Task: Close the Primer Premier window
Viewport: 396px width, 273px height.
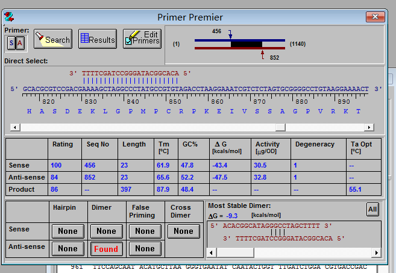Action: point(376,17)
